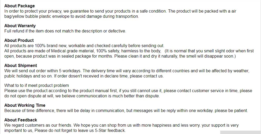Click the About Shipment heading
The height and width of the screenshot is (134, 261).
pyautogui.click(x=21, y=66)
